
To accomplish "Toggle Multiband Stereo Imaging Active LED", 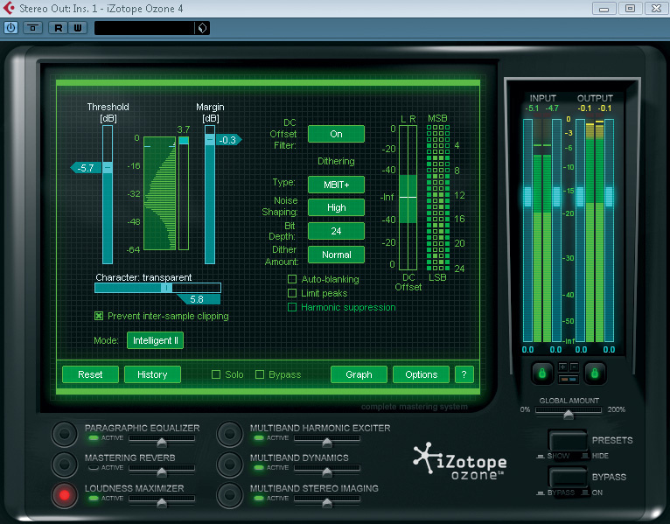I will pos(259,499).
